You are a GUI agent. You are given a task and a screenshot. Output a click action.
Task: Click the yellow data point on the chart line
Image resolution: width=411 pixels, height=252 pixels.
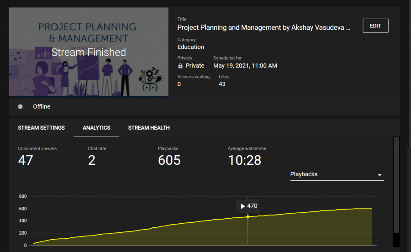[x=248, y=216]
